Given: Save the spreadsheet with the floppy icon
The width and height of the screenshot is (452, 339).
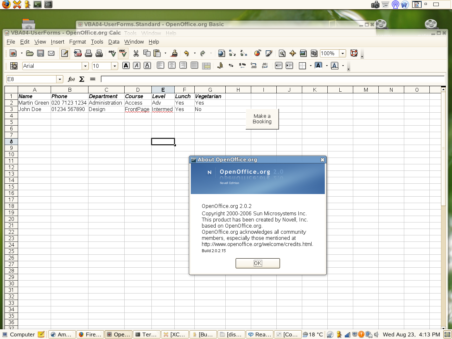Looking at the screenshot, I should (40, 53).
